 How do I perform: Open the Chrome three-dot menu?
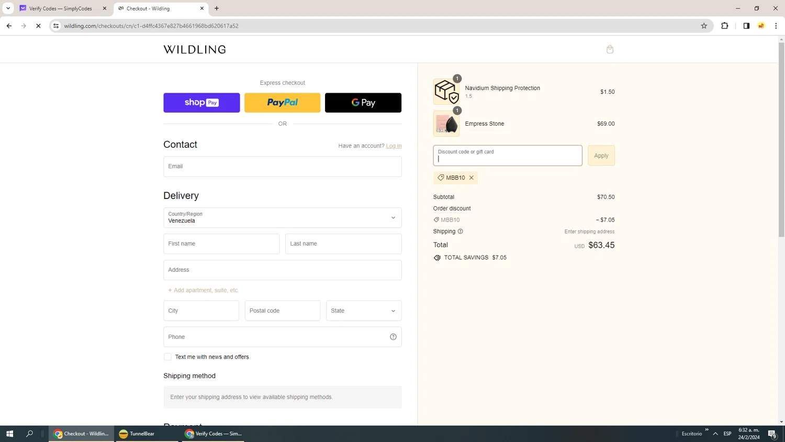coord(776,26)
